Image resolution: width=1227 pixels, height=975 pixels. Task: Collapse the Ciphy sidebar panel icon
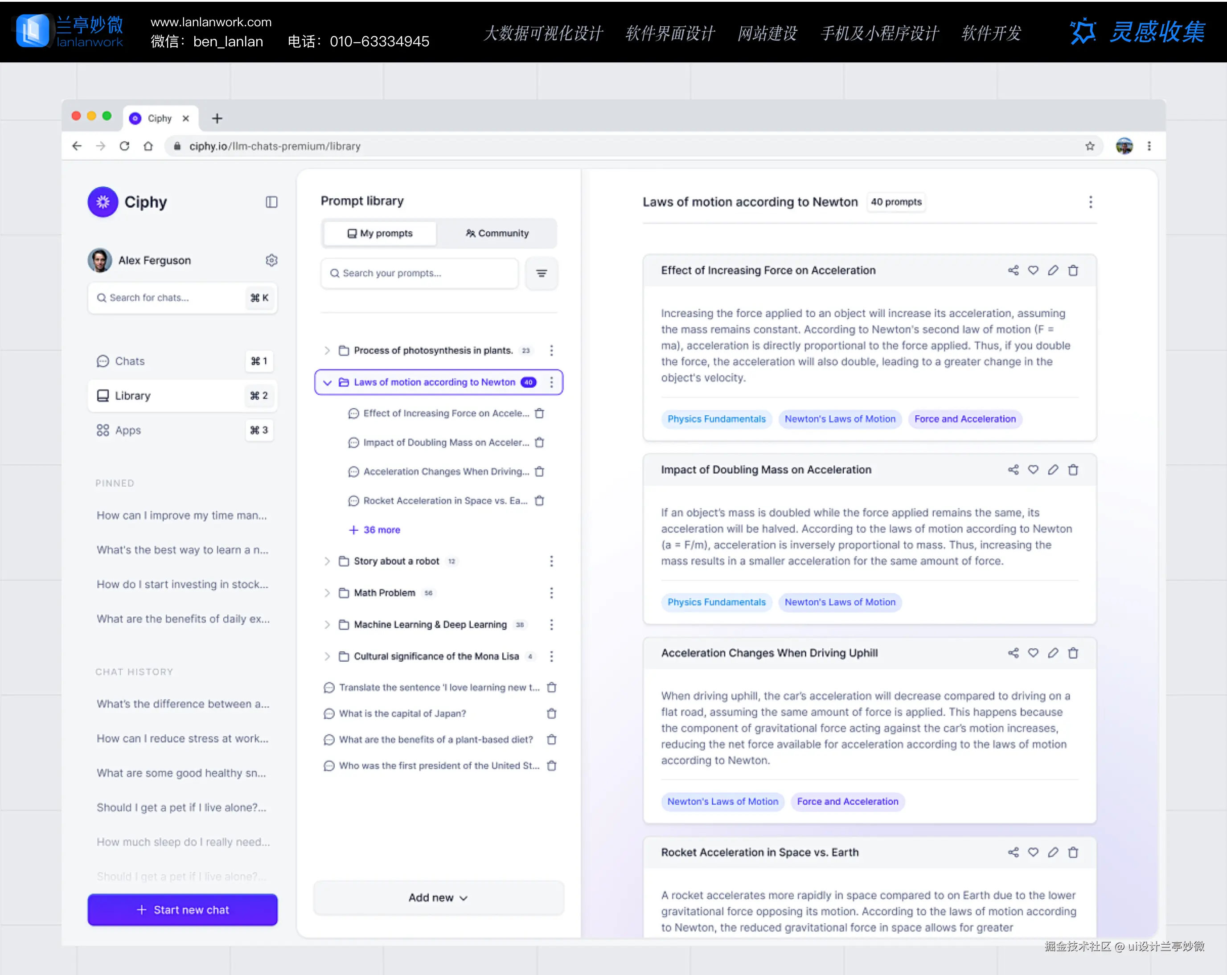pos(271,202)
